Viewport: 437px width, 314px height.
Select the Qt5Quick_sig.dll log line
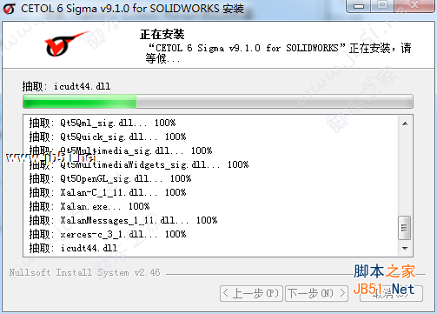(108, 137)
